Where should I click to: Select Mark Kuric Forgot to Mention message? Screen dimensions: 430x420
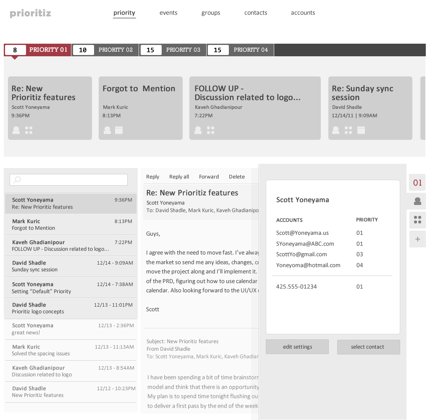point(71,225)
